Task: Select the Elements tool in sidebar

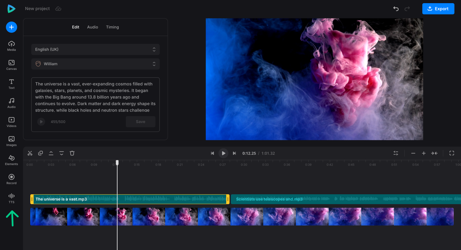Action: [12, 160]
